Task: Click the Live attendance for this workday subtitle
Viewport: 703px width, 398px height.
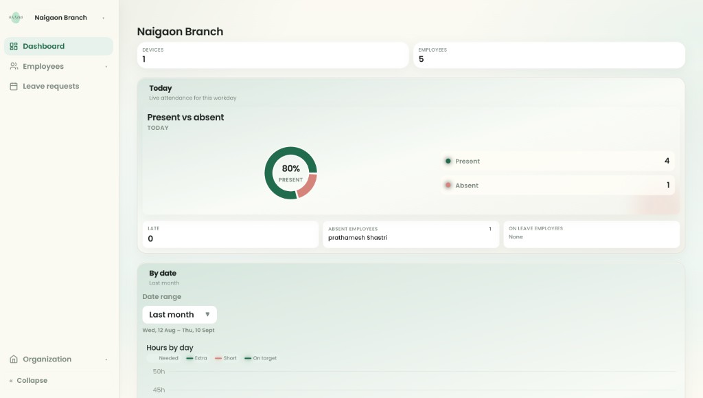Action: (x=193, y=98)
